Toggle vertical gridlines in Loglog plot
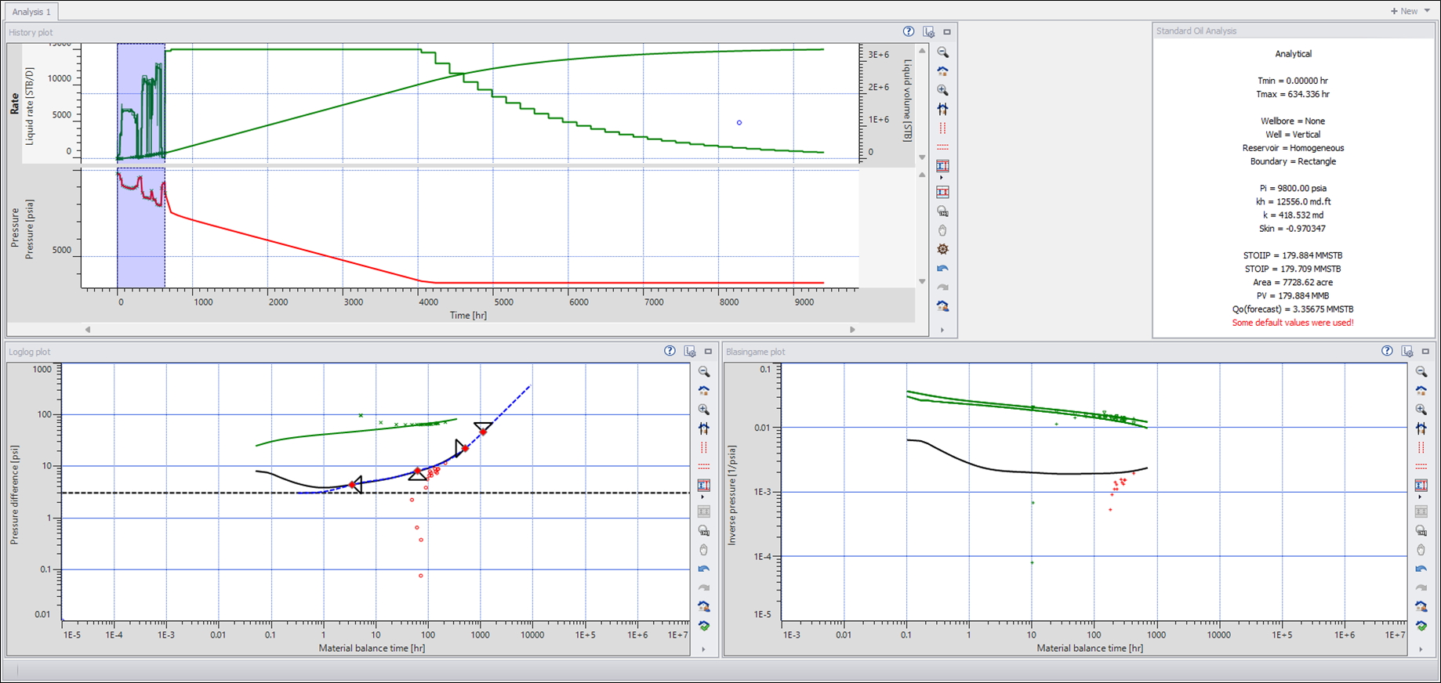The height and width of the screenshot is (683, 1441). click(x=703, y=447)
